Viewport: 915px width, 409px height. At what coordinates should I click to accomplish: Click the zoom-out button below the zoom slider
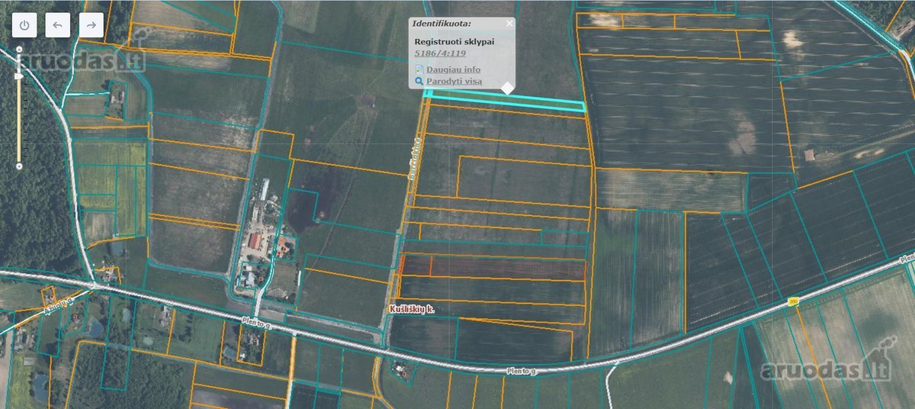click(x=19, y=166)
